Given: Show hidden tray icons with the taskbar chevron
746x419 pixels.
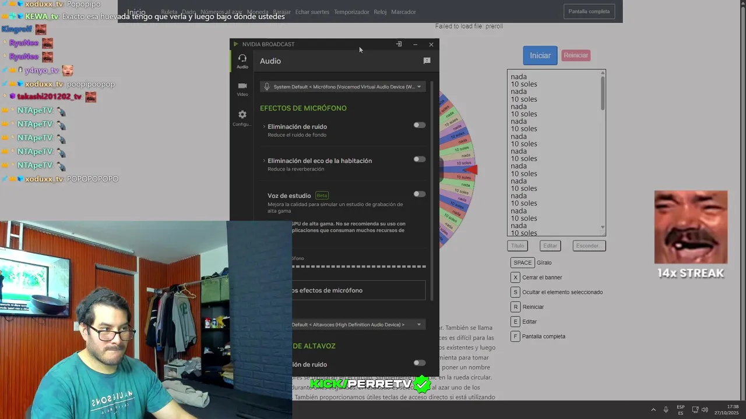Looking at the screenshot, I should (x=653, y=410).
